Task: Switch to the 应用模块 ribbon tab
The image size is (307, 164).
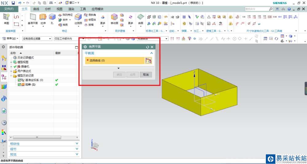Action: 97,9
